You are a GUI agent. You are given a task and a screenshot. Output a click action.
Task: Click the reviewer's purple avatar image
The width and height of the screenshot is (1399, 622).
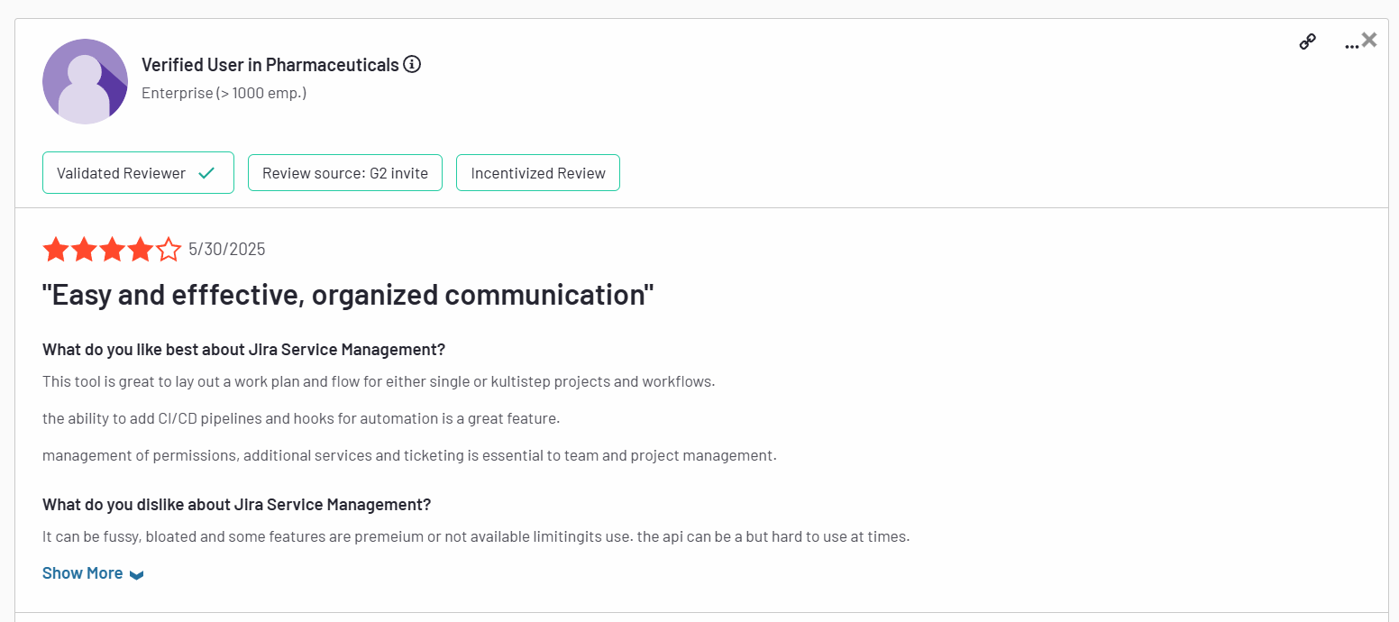[x=85, y=81]
